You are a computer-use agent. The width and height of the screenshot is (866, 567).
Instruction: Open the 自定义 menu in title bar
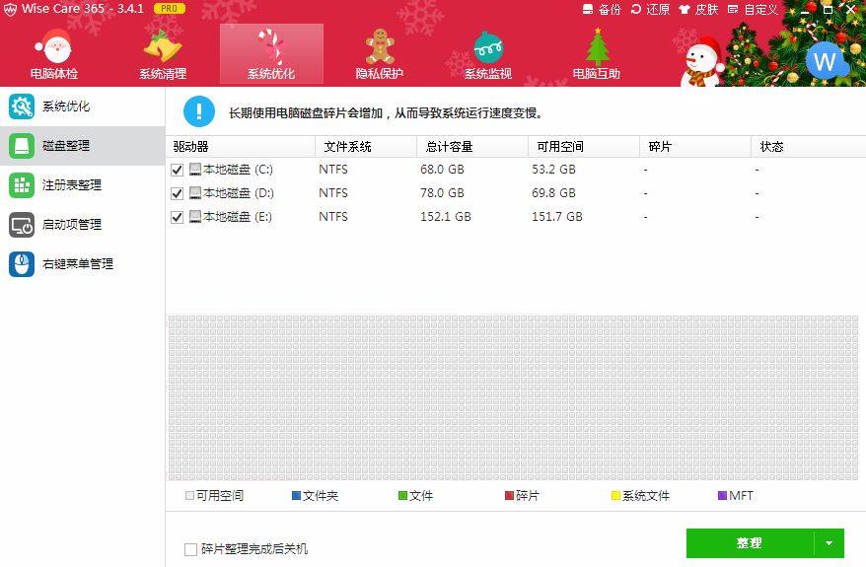pyautogui.click(x=753, y=10)
